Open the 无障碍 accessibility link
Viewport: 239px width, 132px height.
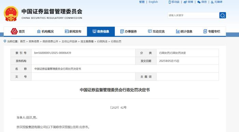[x=218, y=2]
